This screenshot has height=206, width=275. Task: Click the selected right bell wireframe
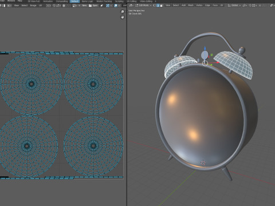234,64
